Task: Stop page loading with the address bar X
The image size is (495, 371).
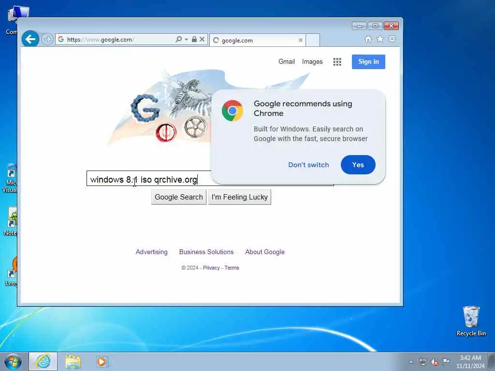Action: pos(202,39)
